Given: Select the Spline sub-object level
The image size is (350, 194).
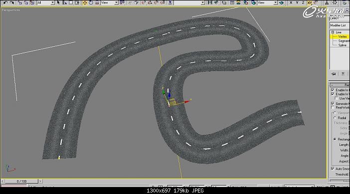Looking at the screenshot, I should [342, 45].
